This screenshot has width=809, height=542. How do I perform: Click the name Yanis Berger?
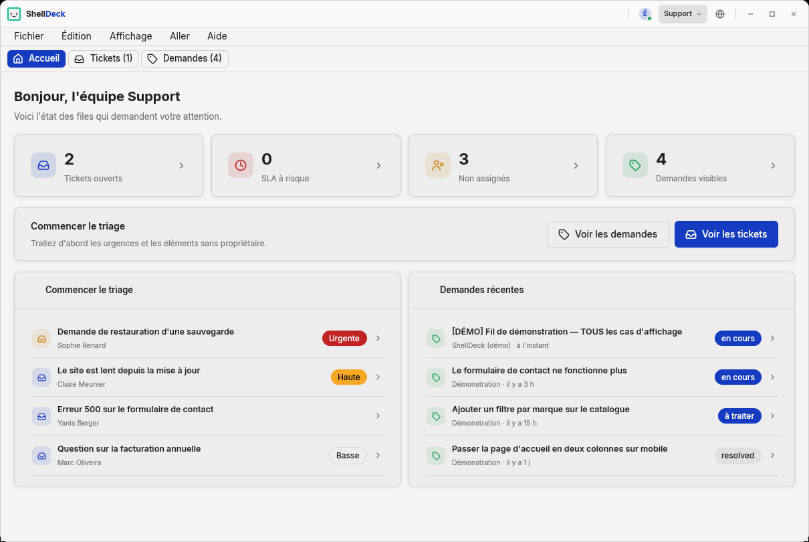point(78,423)
